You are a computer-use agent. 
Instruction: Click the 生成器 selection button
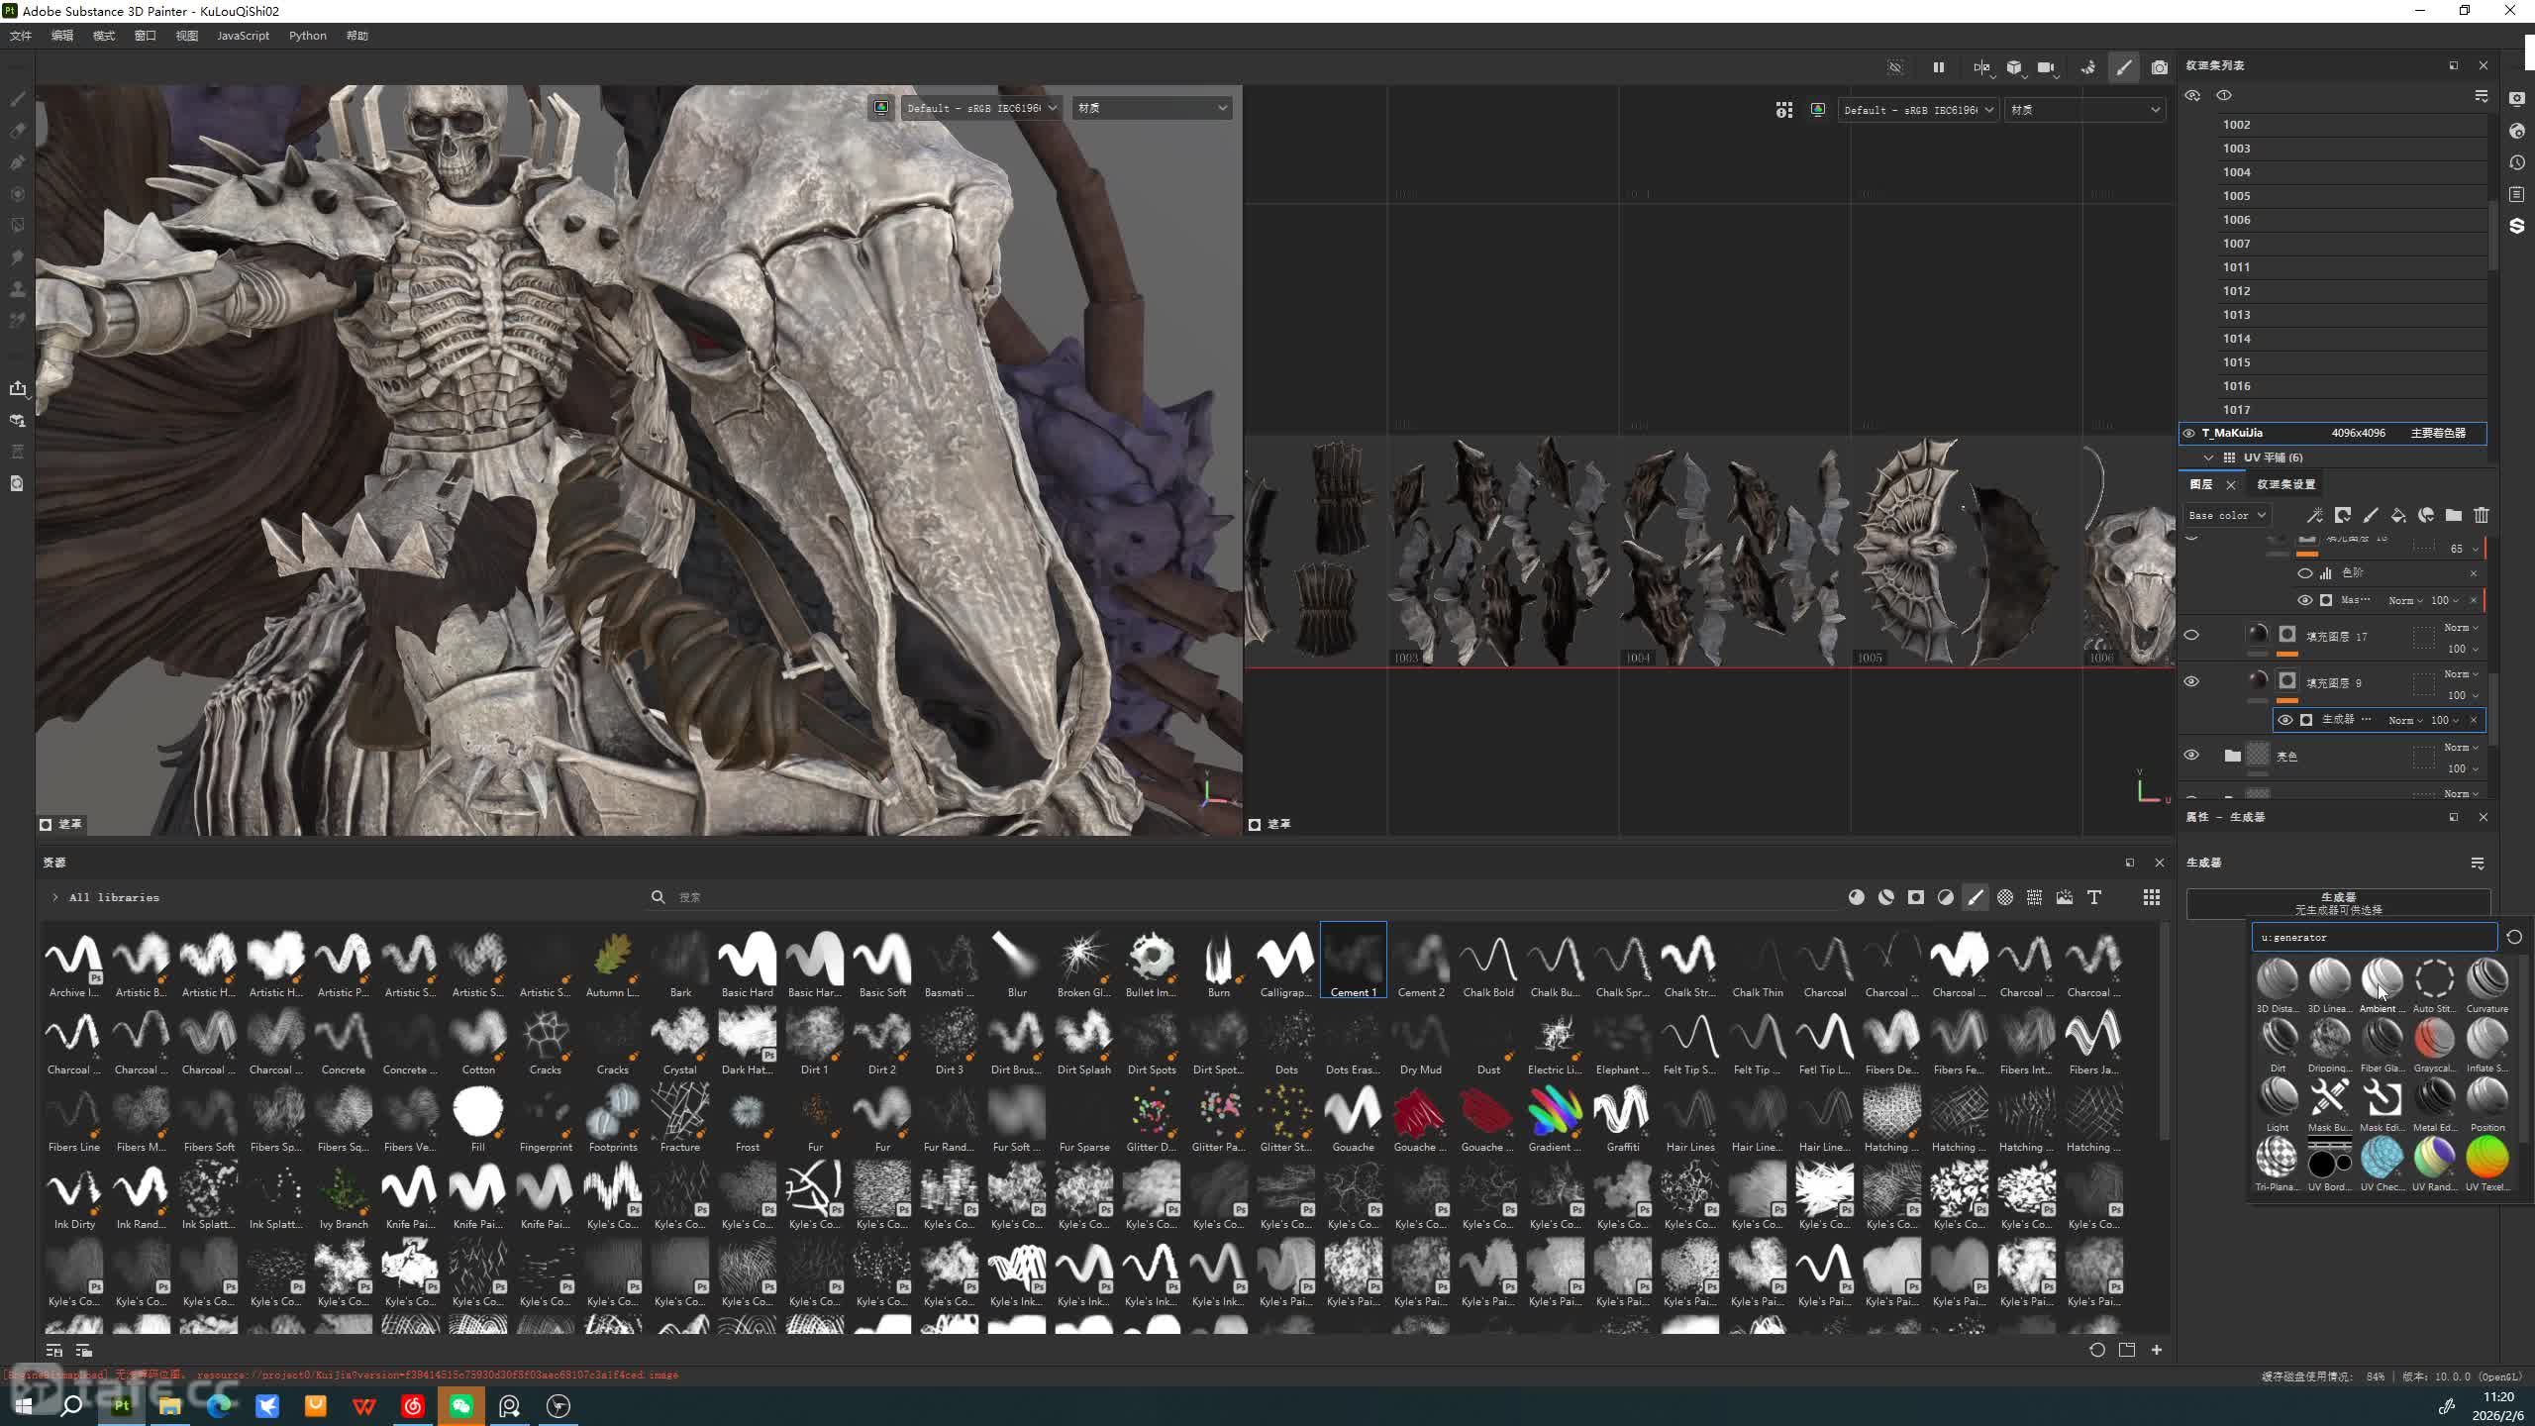[2337, 902]
